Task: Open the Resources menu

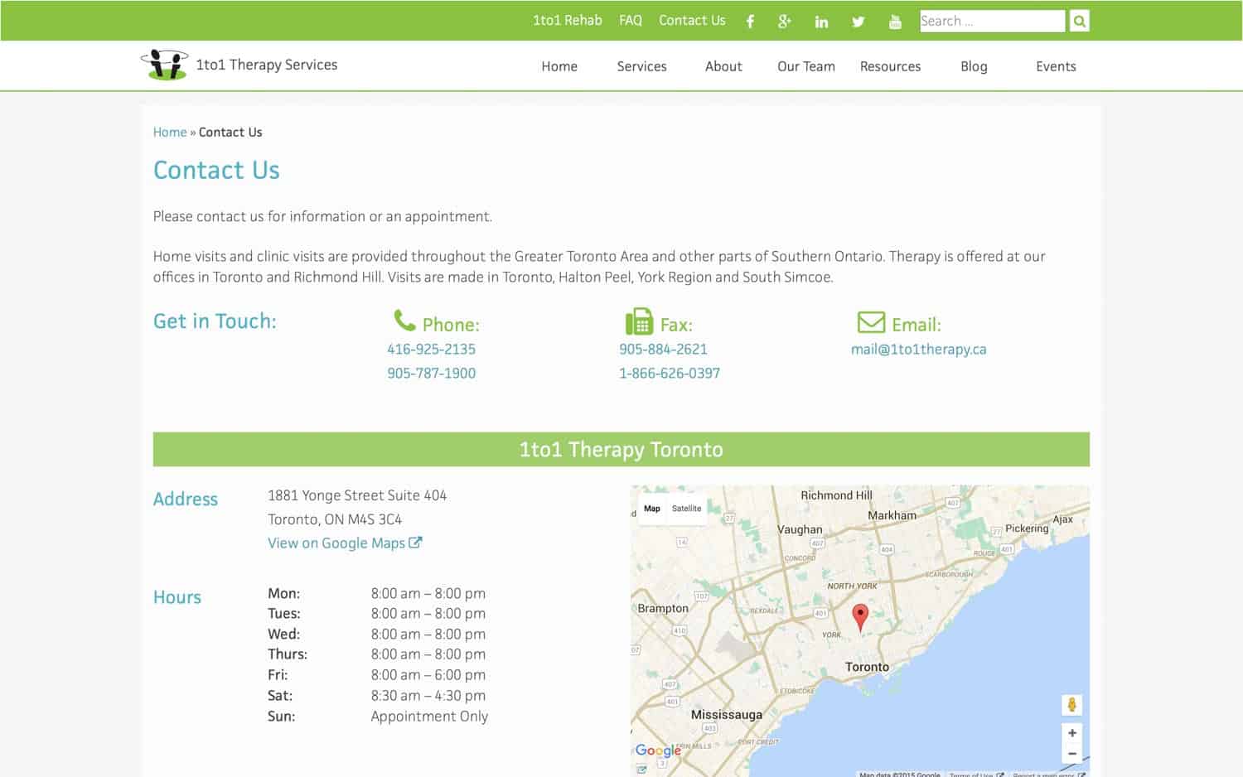Action: 890,66
